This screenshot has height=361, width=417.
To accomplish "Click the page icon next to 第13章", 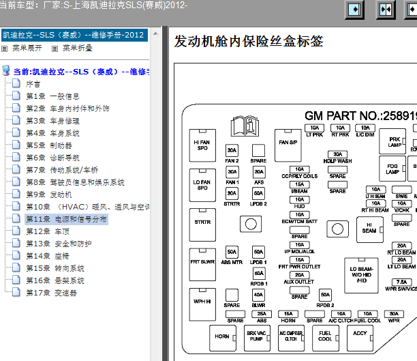I will (16, 243).
